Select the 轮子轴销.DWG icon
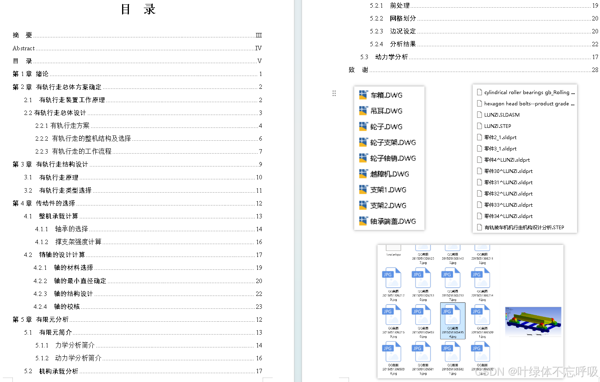Image resolution: width=600 pixels, height=382 pixels. coord(363,158)
